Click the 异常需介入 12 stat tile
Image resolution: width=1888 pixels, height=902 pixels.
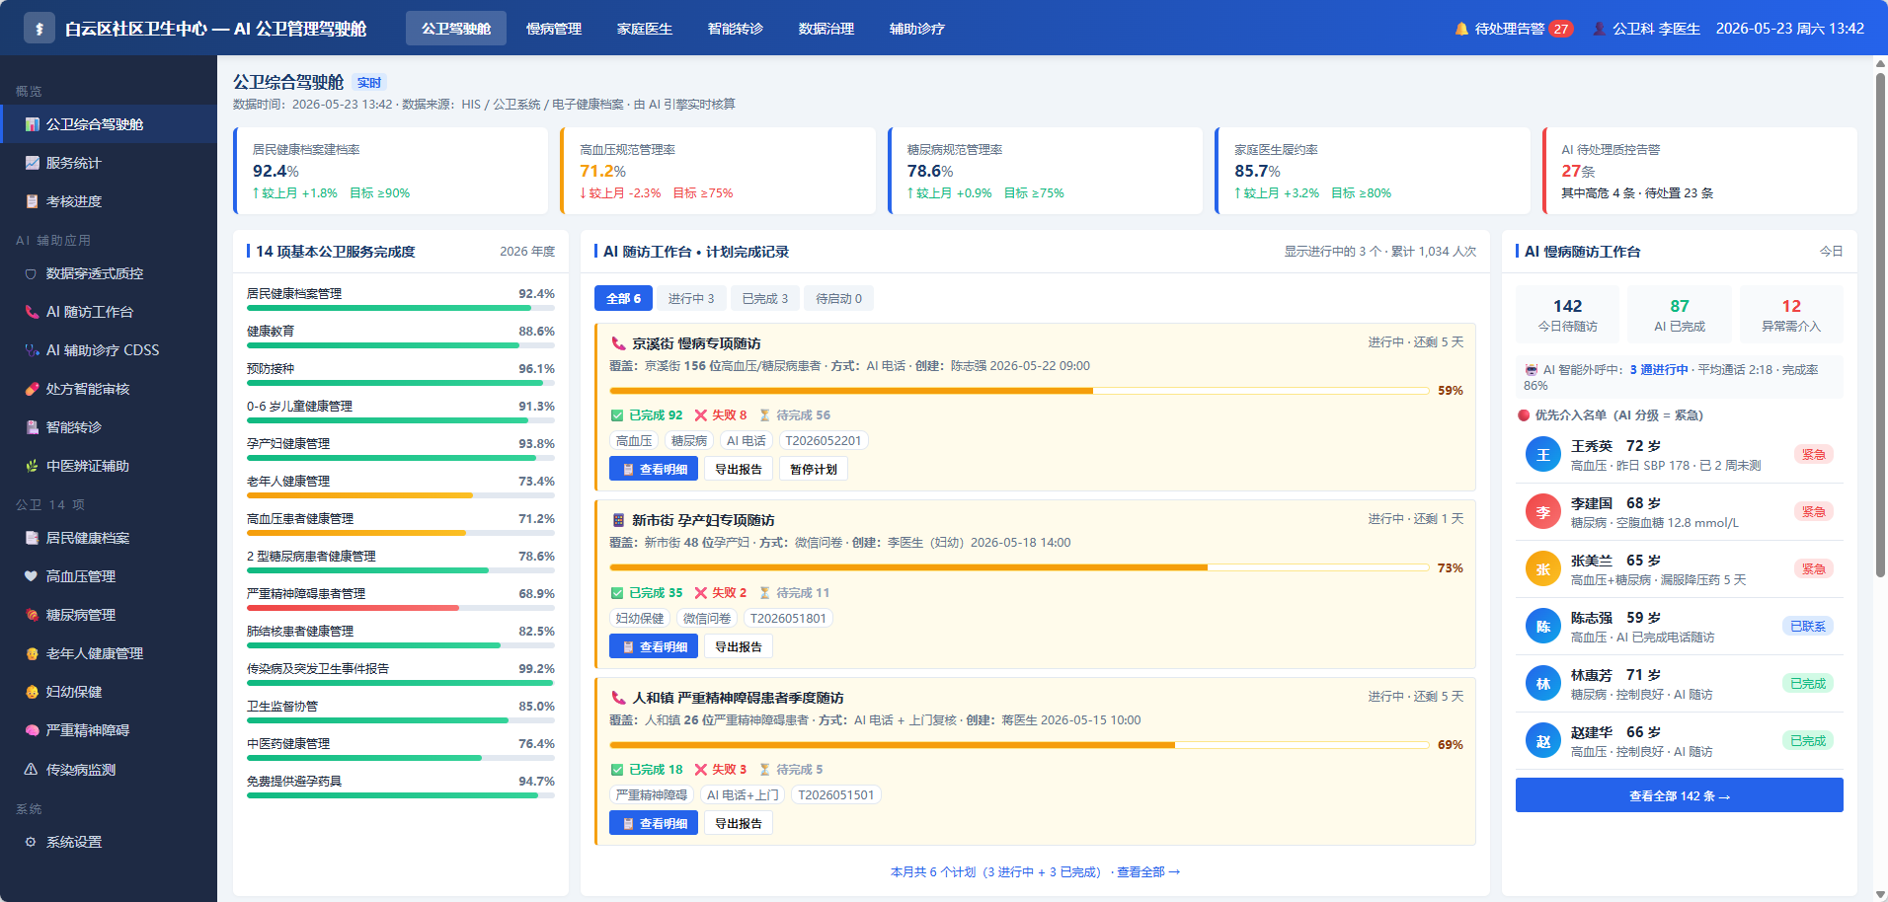[1791, 315]
